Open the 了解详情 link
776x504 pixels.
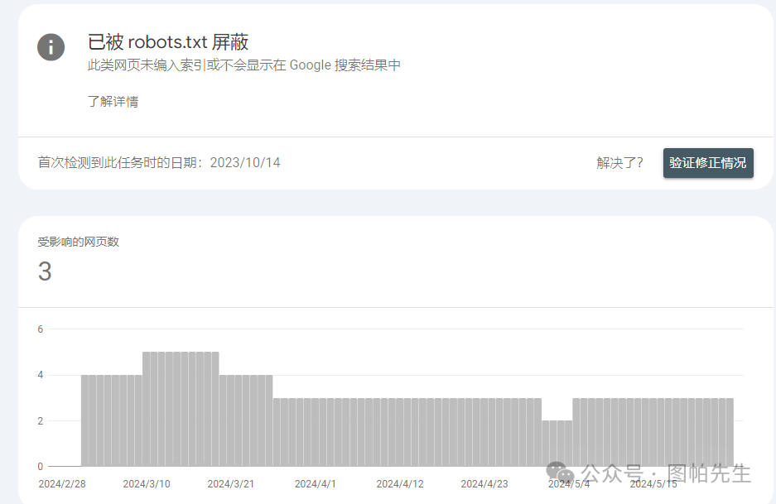[113, 102]
